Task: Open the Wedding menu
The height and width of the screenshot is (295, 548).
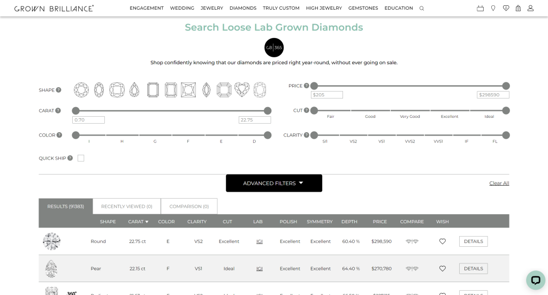Action: point(182,8)
